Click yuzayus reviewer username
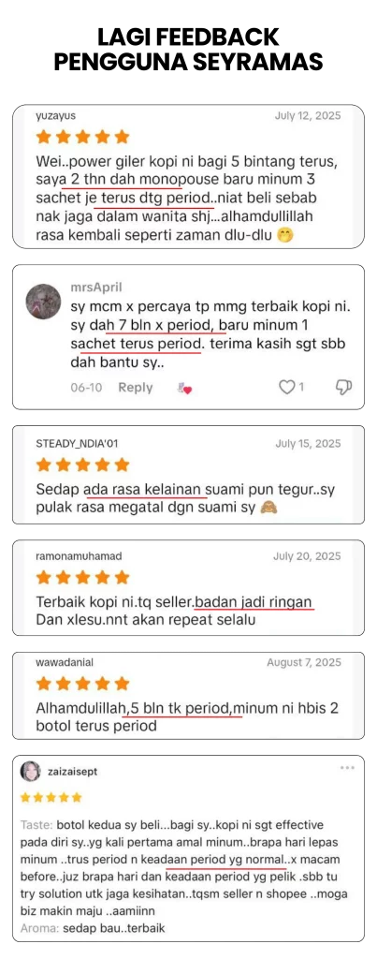The width and height of the screenshot is (377, 959). [x=55, y=115]
